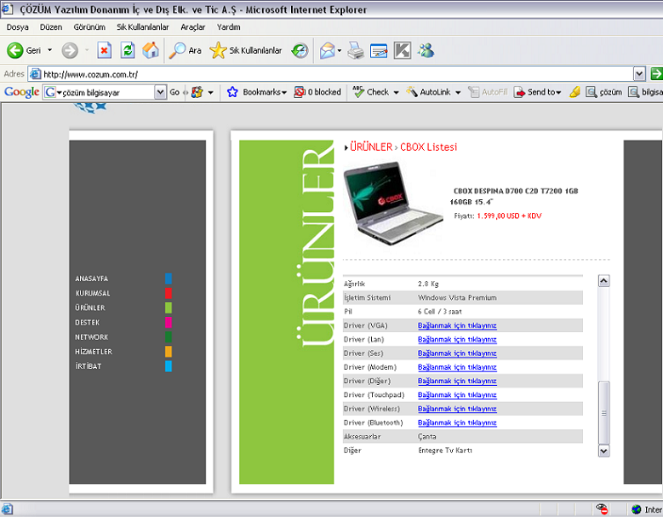Click the status bar page icon

coord(7,509)
